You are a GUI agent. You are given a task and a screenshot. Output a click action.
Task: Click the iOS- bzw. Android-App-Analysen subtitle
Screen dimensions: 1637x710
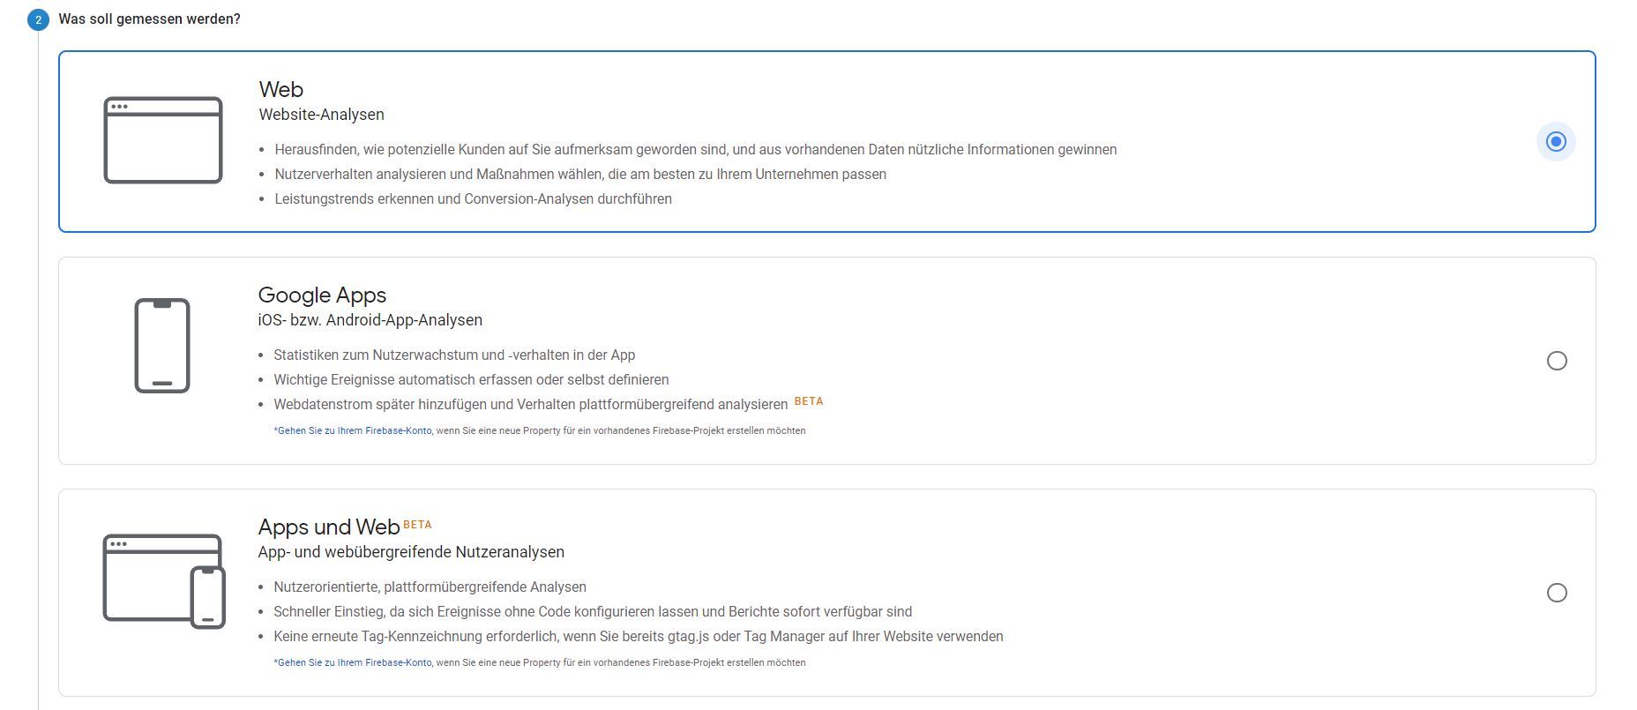(x=370, y=320)
